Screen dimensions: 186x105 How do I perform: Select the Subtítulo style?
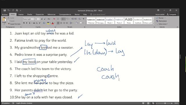coord(138,21)
